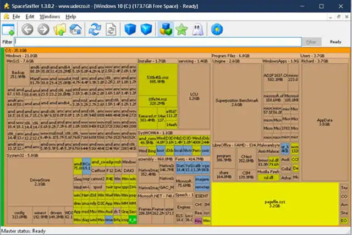Select the pagefile.sys yellow block
352x235 pixels.
pyautogui.click(x=275, y=204)
